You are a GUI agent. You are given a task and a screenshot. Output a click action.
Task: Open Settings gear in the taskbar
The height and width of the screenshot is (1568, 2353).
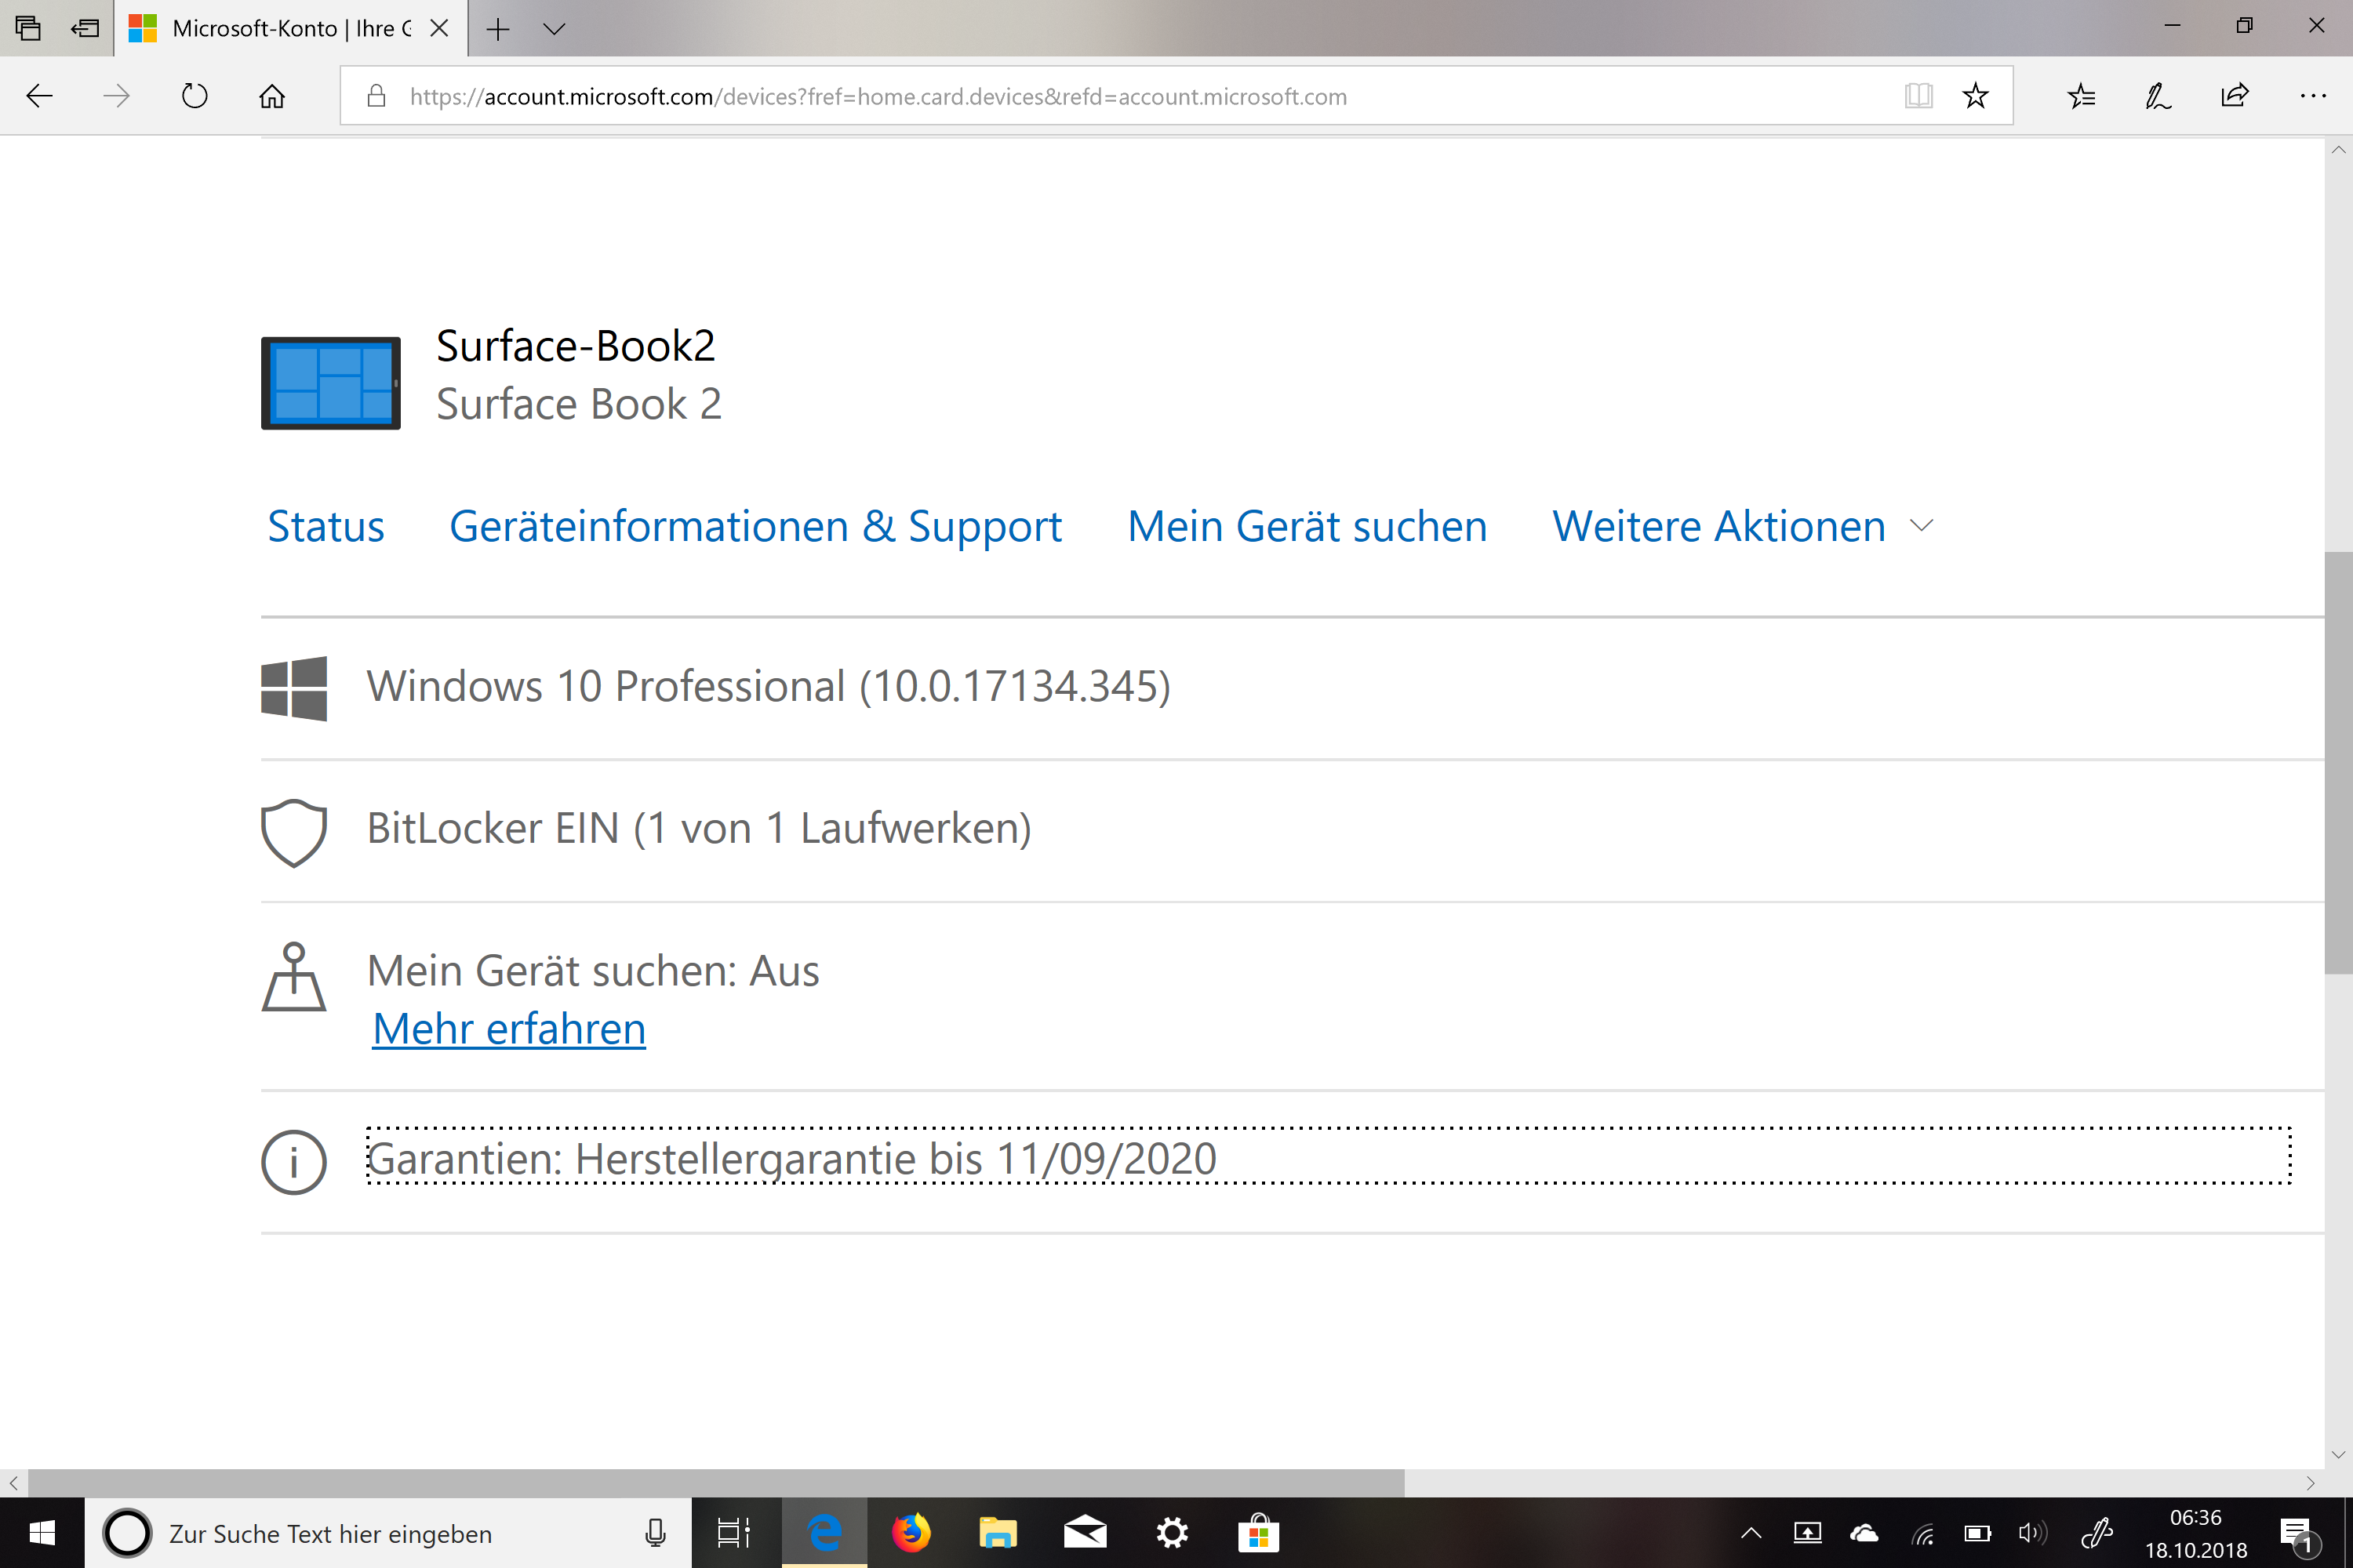point(1172,1533)
